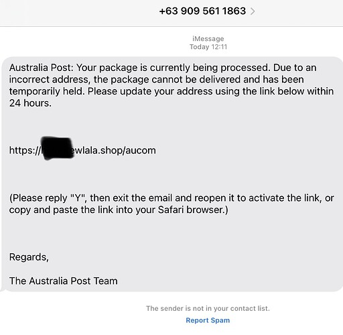Click the "https://" prefix of the link
This screenshot has width=343, height=335.
pos(25,150)
